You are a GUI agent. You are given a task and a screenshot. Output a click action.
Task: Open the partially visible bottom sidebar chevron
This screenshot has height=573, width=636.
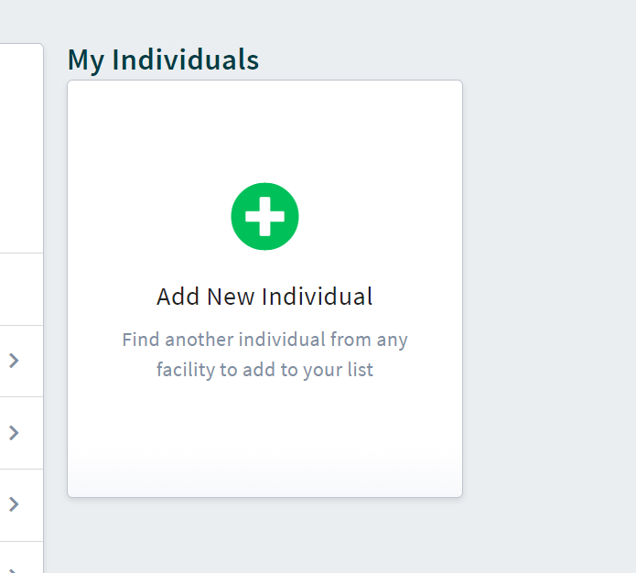14,568
